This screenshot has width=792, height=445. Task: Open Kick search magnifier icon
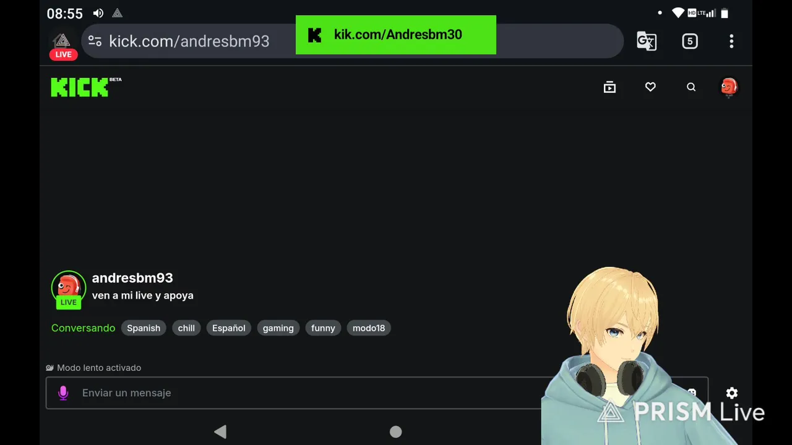tap(691, 87)
